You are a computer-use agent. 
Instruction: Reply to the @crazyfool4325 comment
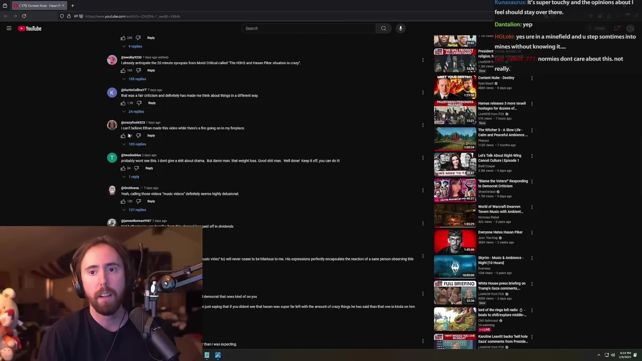(x=151, y=136)
